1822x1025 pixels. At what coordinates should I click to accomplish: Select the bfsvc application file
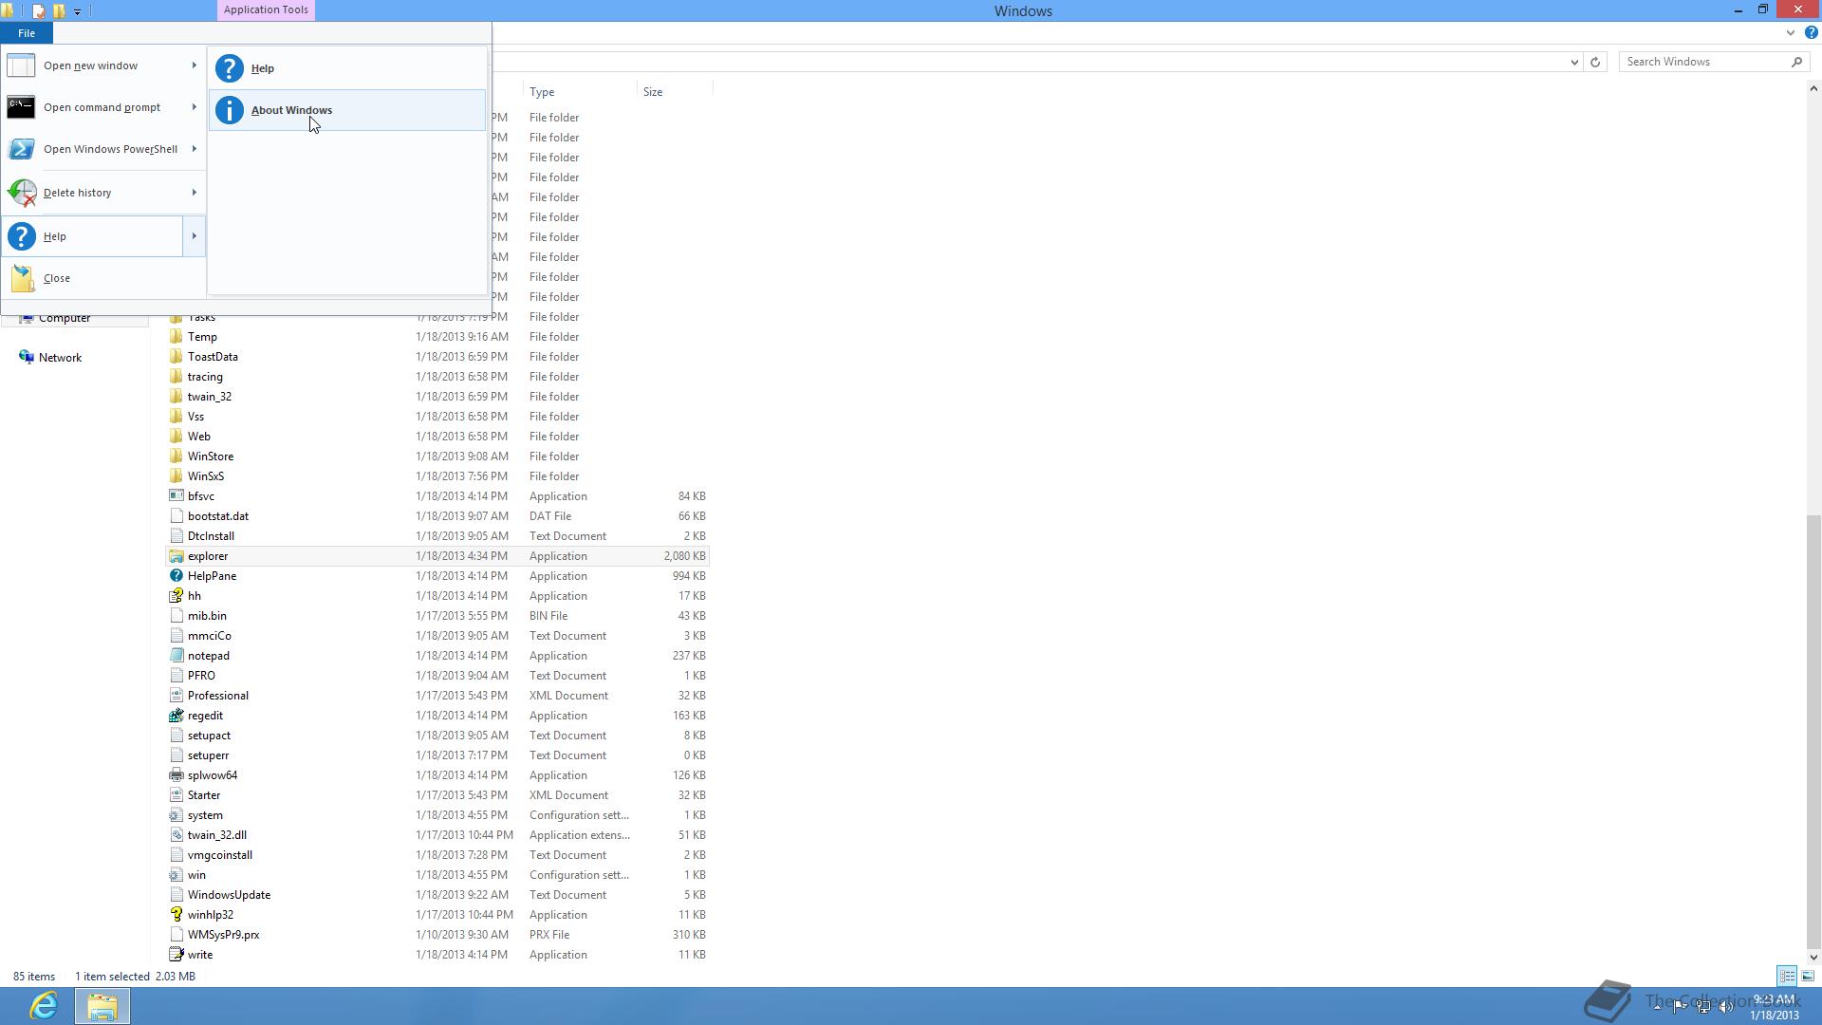(200, 496)
